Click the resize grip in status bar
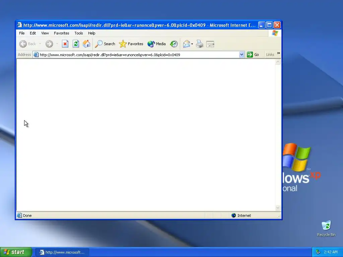 [x=279, y=217]
